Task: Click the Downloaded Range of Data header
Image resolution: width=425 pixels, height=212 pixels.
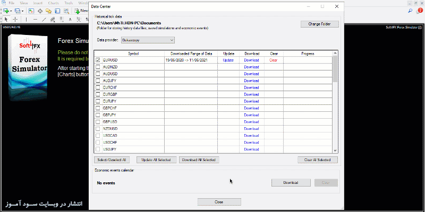Action: [x=191, y=54]
